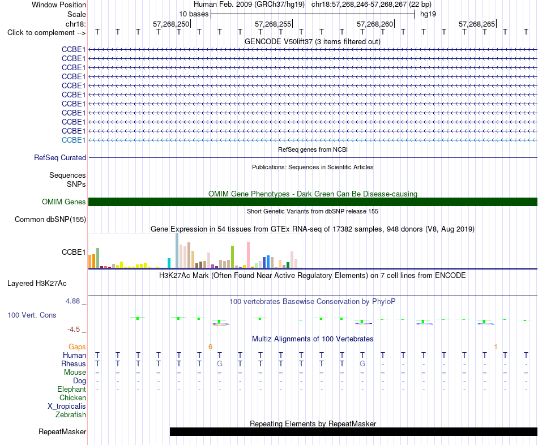The width and height of the screenshot is (538, 445).
Task: Click the 'chr18:' ruler label
Action: tap(75, 24)
